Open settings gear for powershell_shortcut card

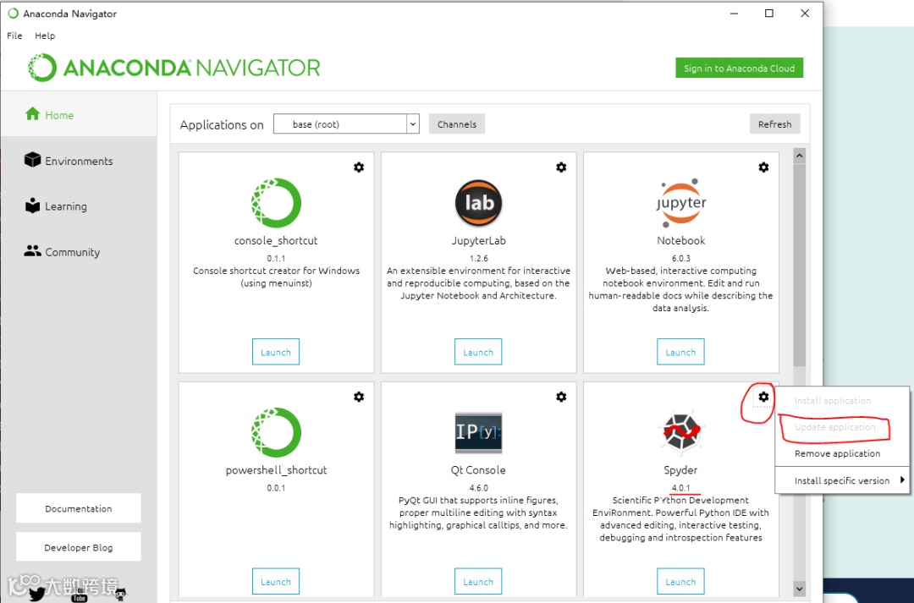pos(359,397)
